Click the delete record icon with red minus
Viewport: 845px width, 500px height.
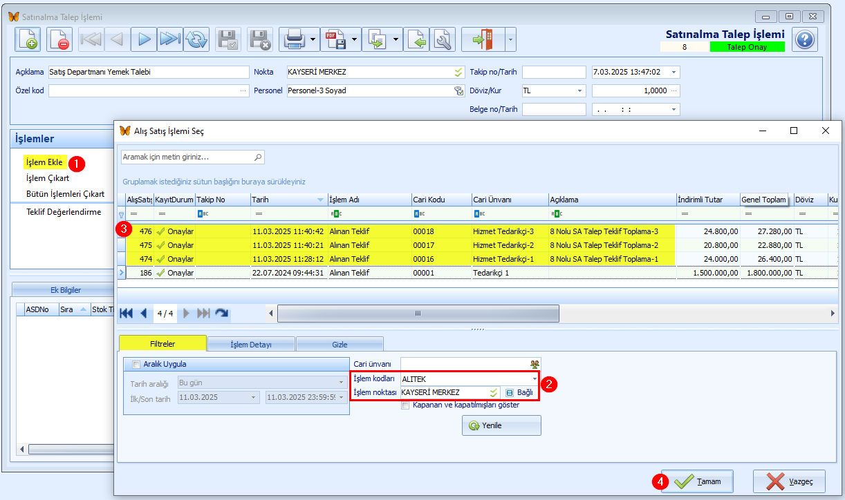pyautogui.click(x=59, y=39)
